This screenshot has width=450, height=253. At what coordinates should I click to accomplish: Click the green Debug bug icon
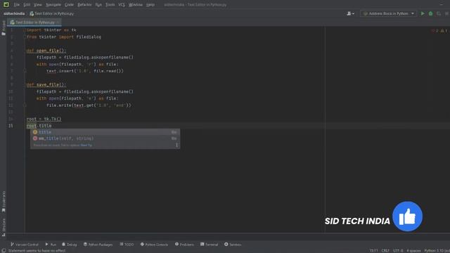point(430,13)
